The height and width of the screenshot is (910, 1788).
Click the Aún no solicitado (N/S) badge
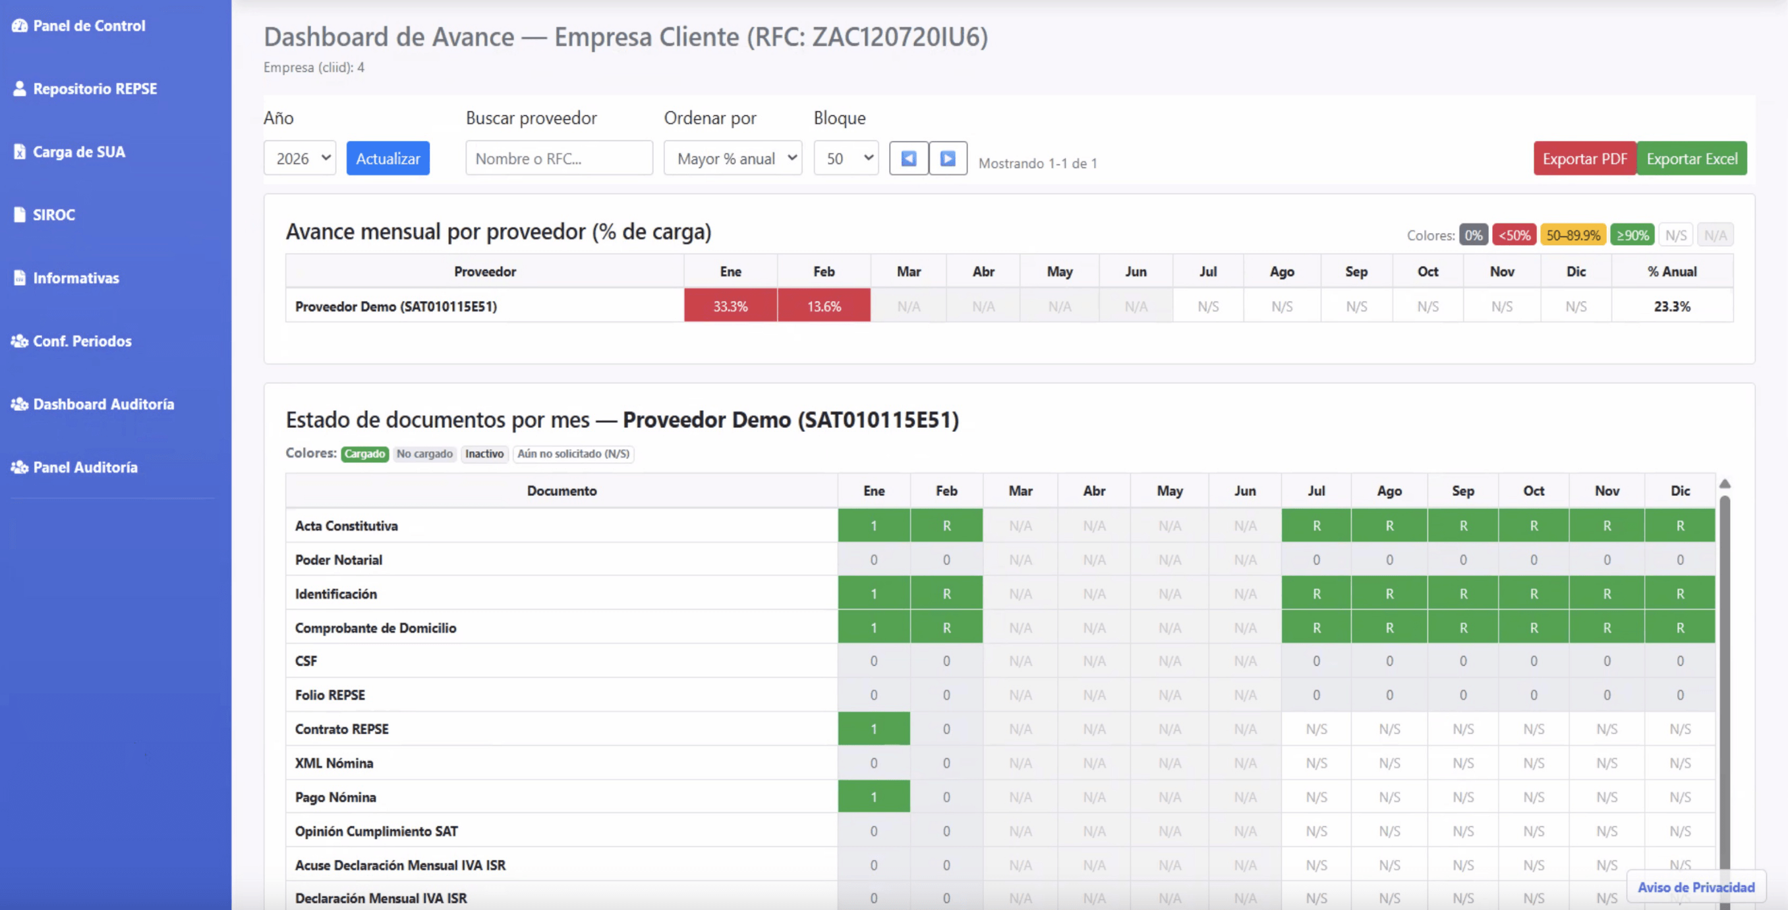(573, 454)
